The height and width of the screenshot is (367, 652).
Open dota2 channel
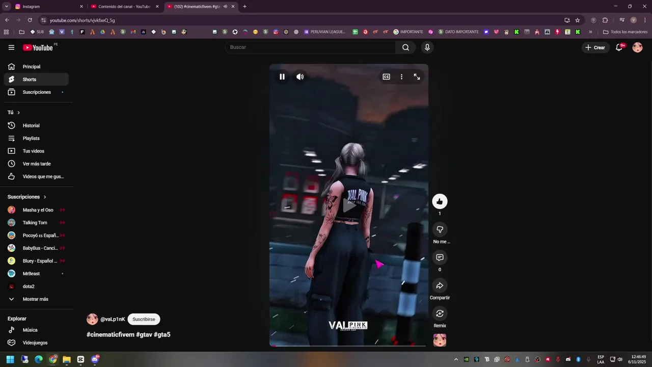[x=36, y=286]
